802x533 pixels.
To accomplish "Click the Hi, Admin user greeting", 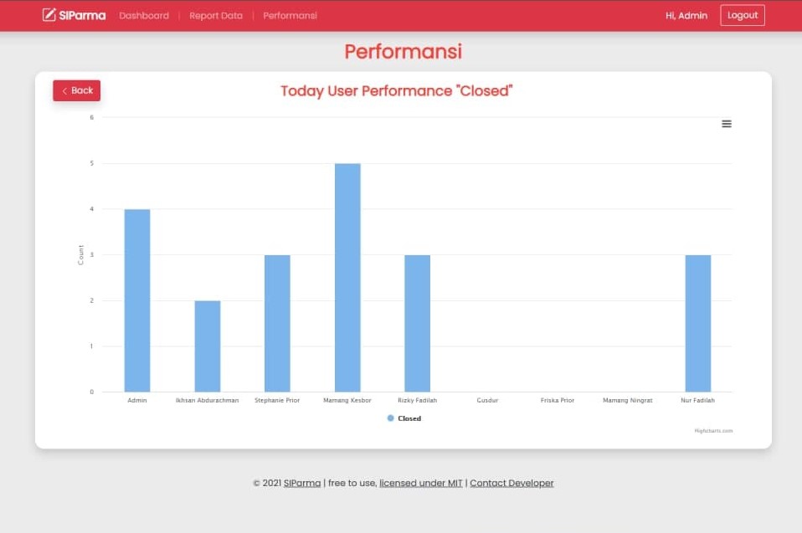I will click(686, 15).
